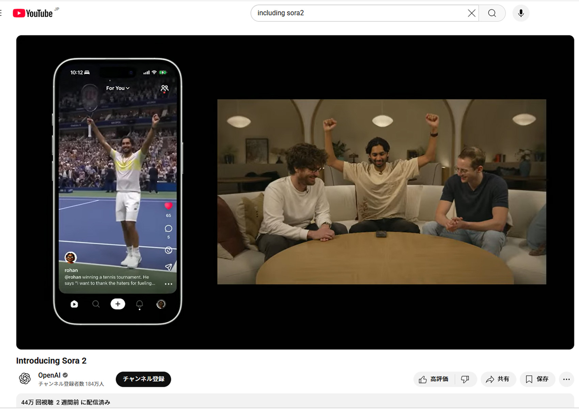Like the video with thumbs up
The width and height of the screenshot is (579, 409).
tap(434, 379)
